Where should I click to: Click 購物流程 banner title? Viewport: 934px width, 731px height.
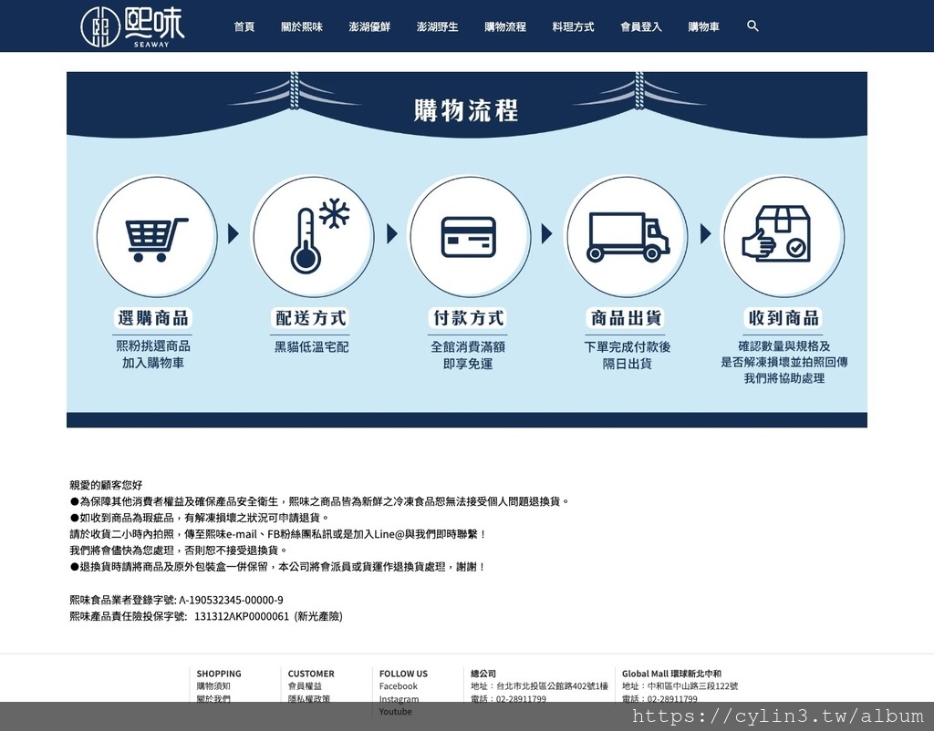point(466,110)
